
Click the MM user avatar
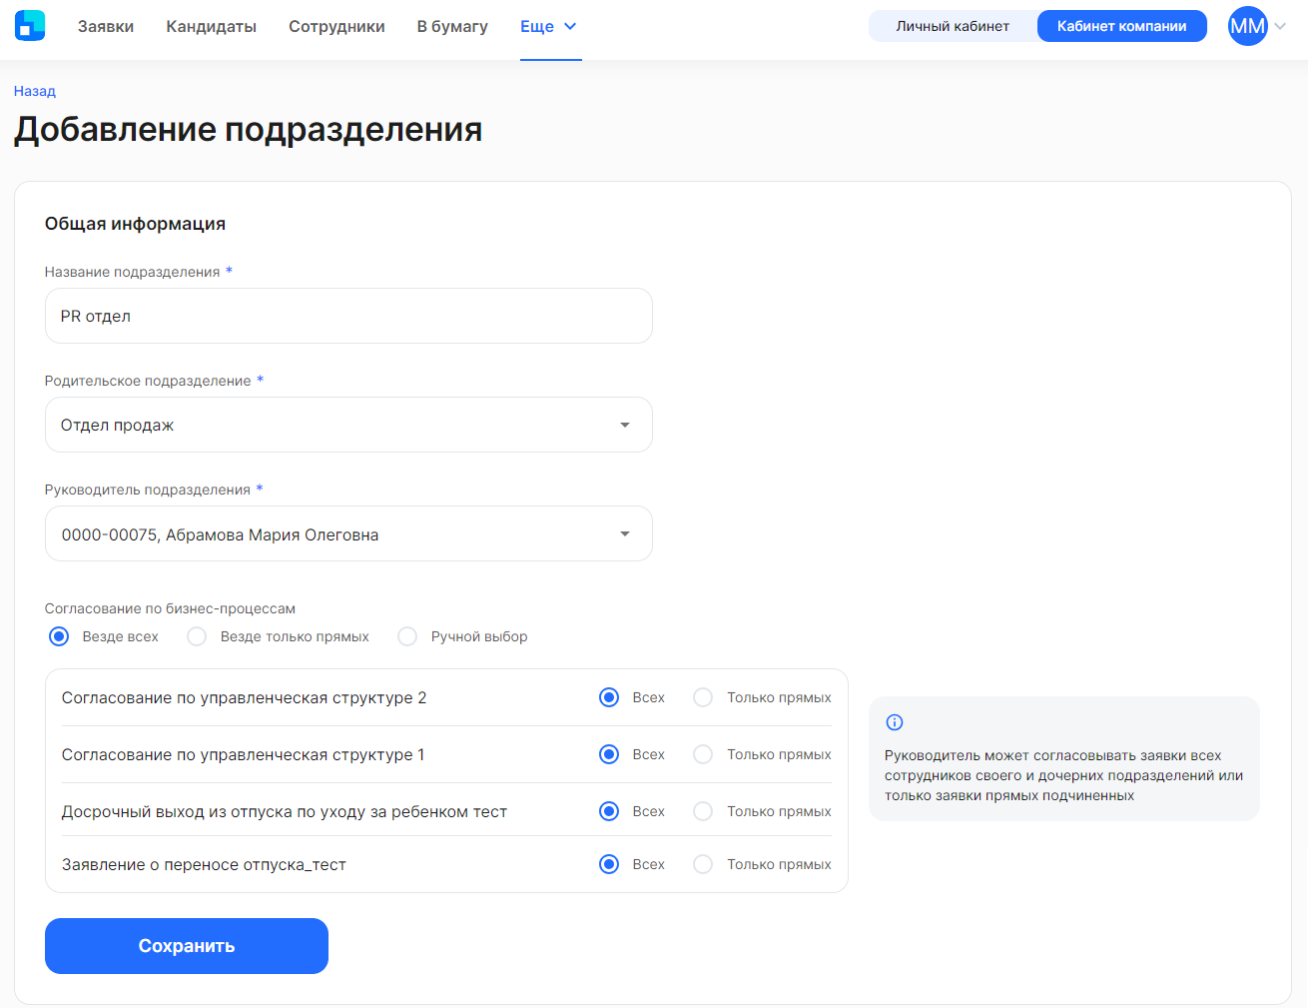[x=1247, y=26]
